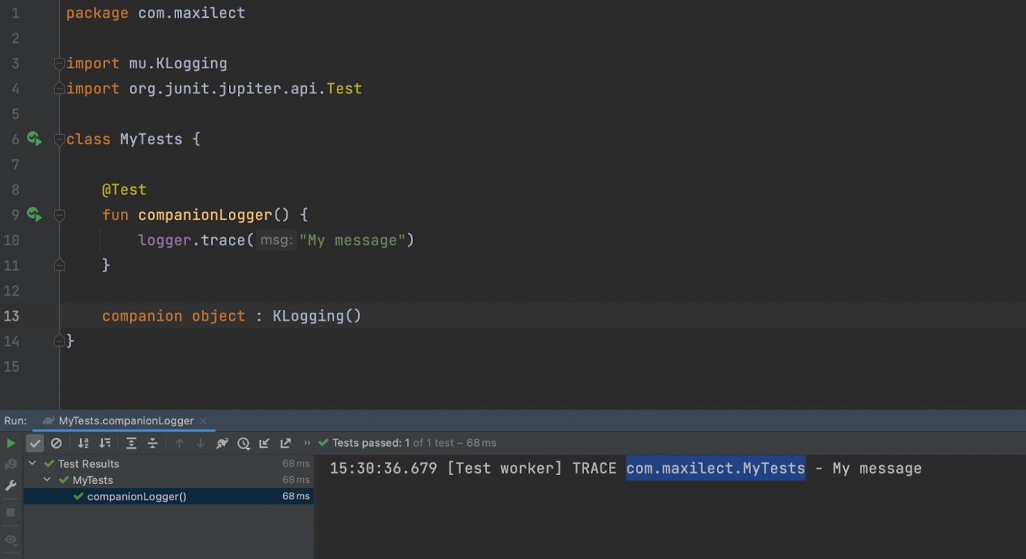Go to the next failed test arrow
The height and width of the screenshot is (559, 1026).
201,443
